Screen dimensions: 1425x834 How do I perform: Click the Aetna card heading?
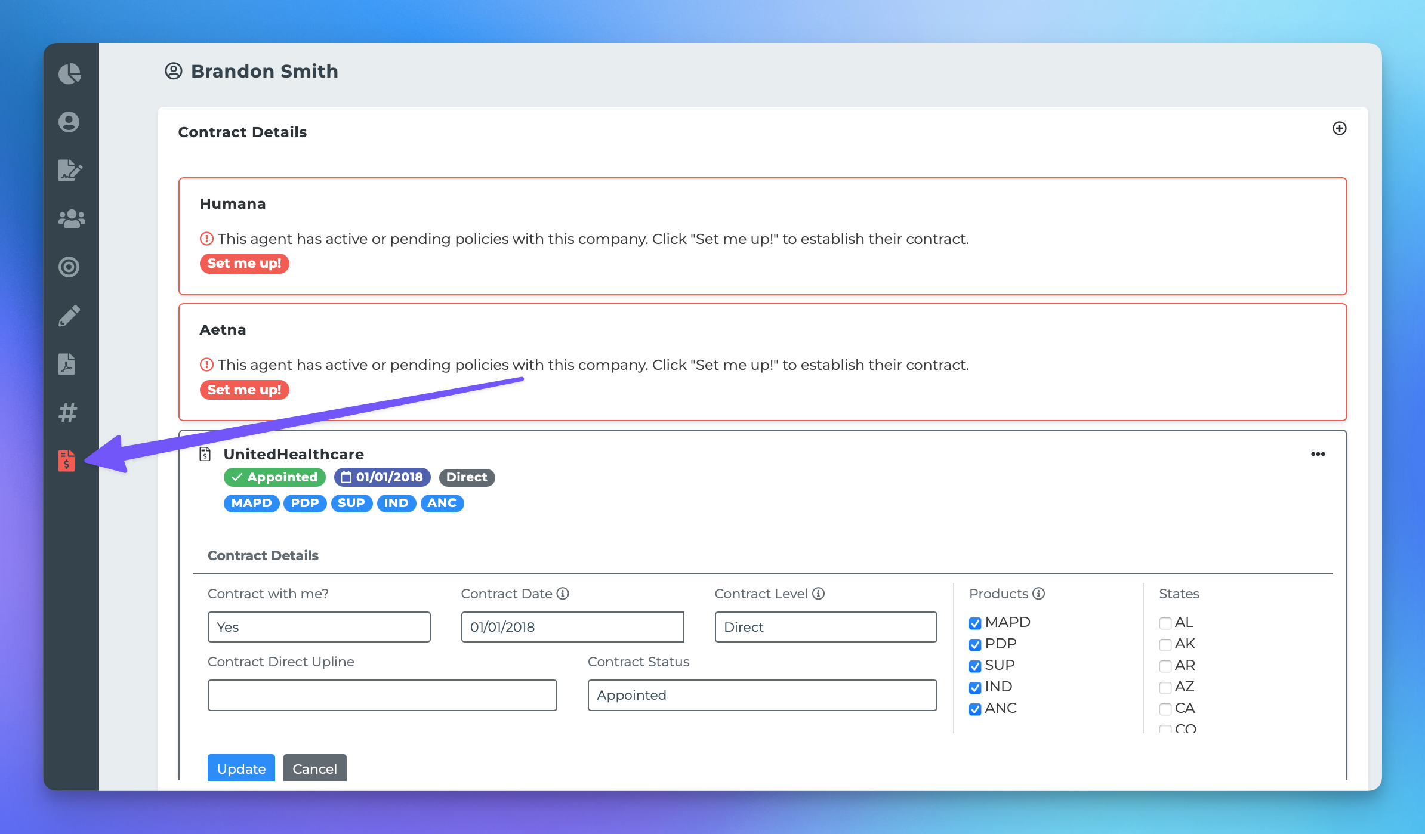[223, 329]
